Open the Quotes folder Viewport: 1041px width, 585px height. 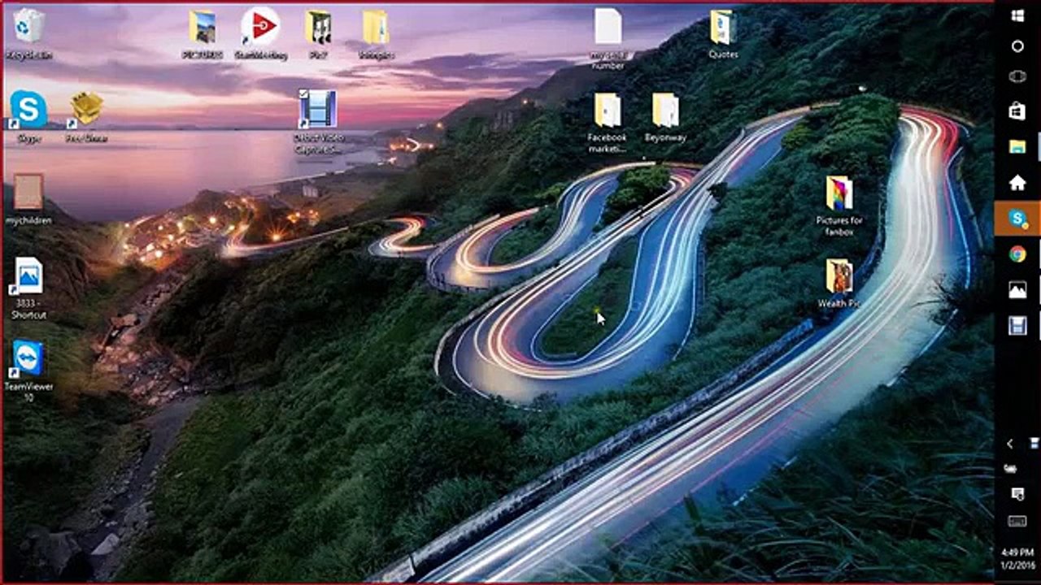coord(722,35)
